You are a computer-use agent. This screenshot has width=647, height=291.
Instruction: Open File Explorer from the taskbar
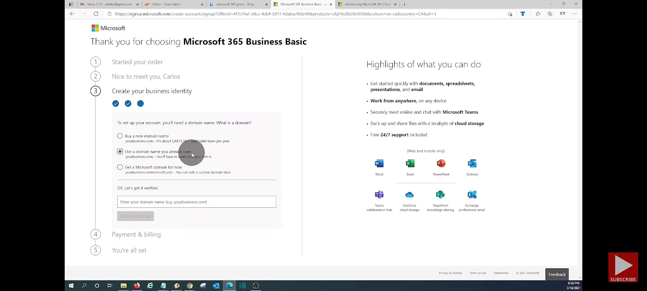point(124,286)
